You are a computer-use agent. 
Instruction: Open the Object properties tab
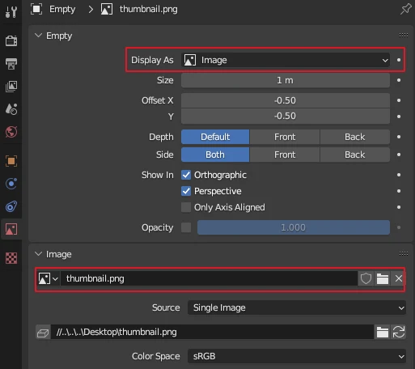(11, 161)
